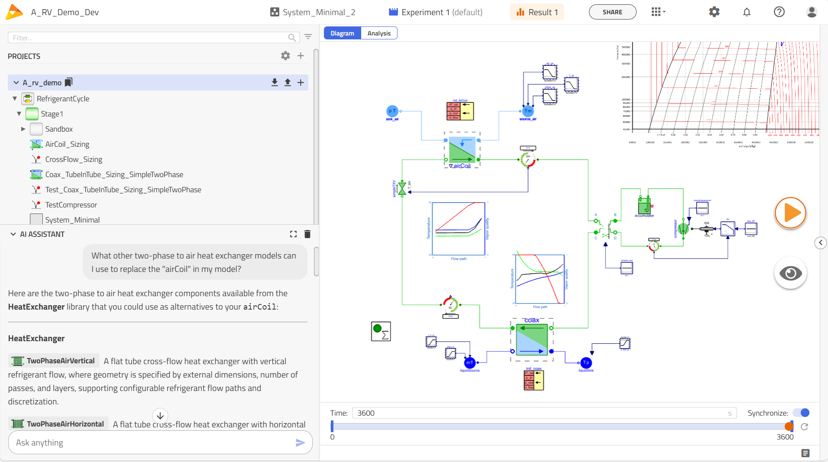Viewport: 828px width, 462px height.
Task: Expand the Sandbox tree node
Action: pos(23,129)
